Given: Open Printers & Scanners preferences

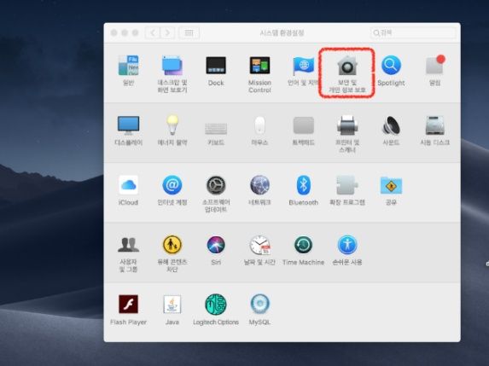Looking at the screenshot, I should pyautogui.click(x=347, y=125).
